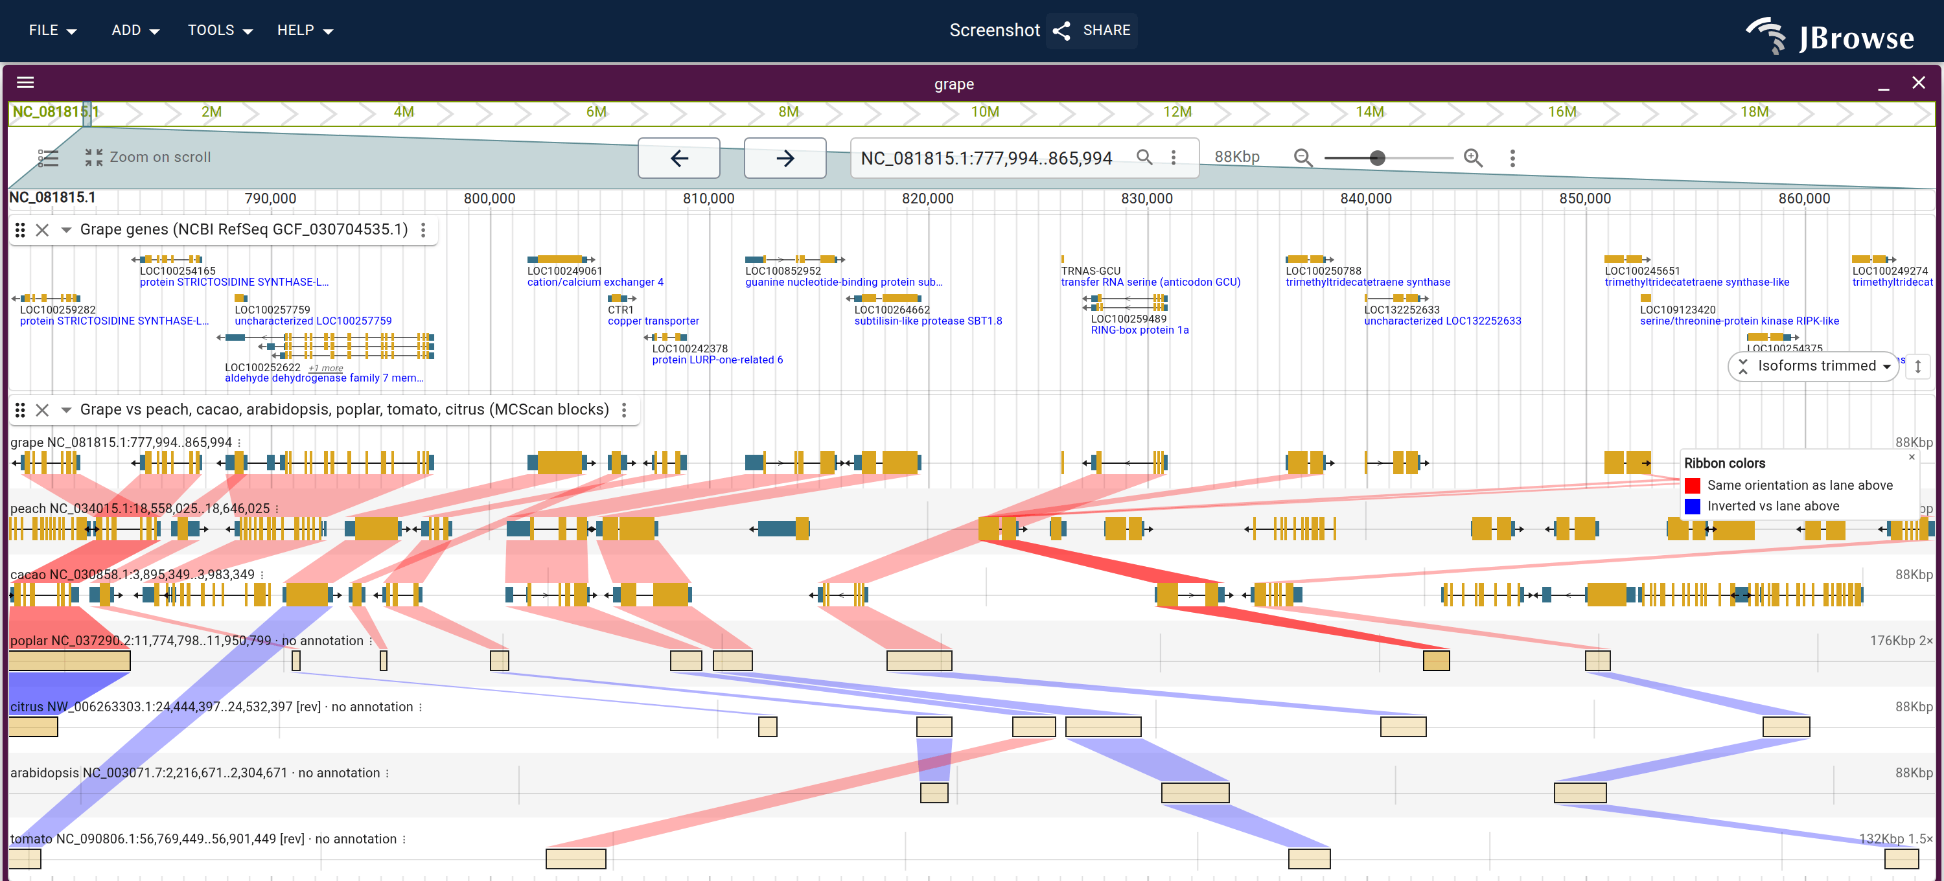Click gene label LOC100249061

click(x=564, y=271)
